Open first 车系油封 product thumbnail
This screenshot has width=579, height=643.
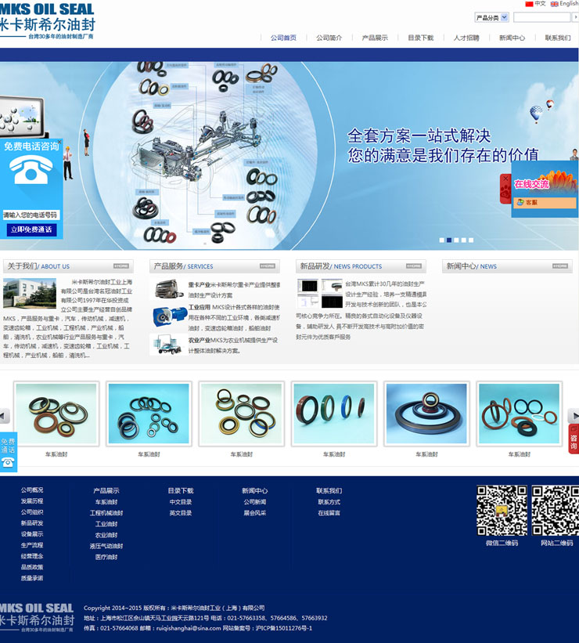56,414
